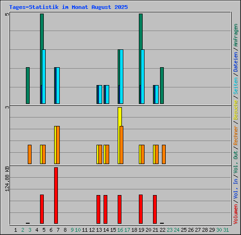Click the x-axis day label '28'

point(205,230)
